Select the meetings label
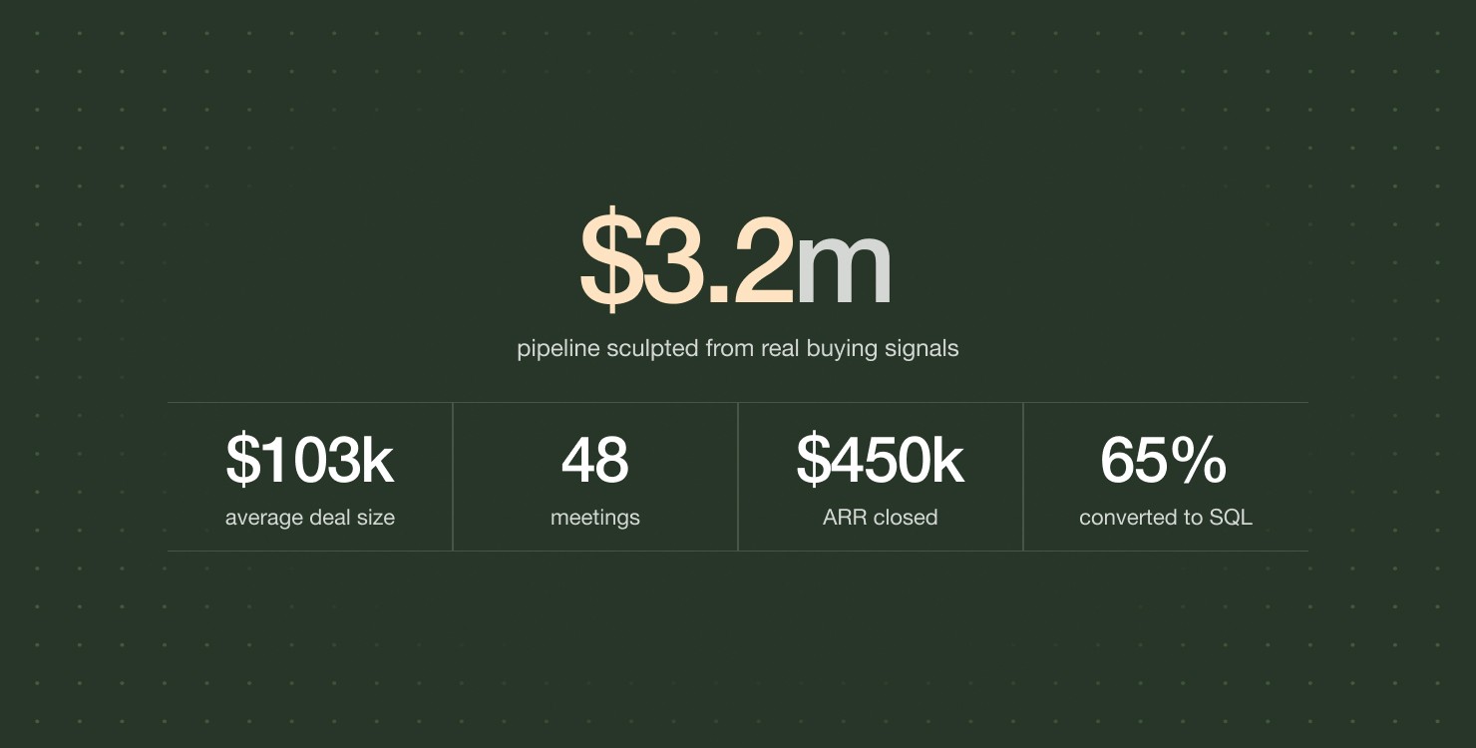This screenshot has height=748, width=1476. tap(595, 518)
